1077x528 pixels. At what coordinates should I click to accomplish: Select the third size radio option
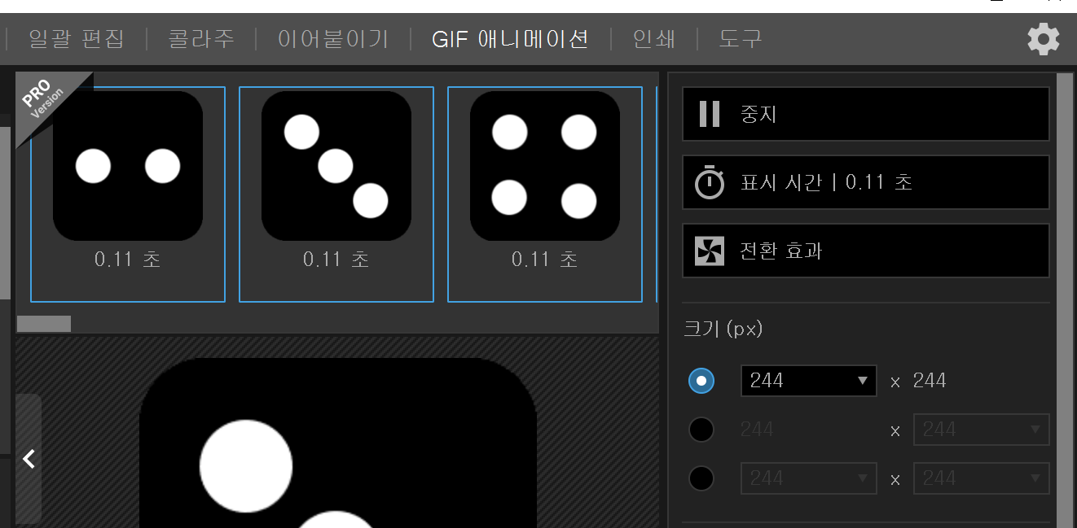(701, 478)
